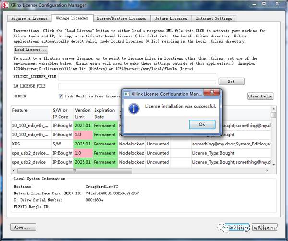Focus the XILINXD_LICENSE_FILE input field
This screenshot has width=288, height=241.
[137, 77]
